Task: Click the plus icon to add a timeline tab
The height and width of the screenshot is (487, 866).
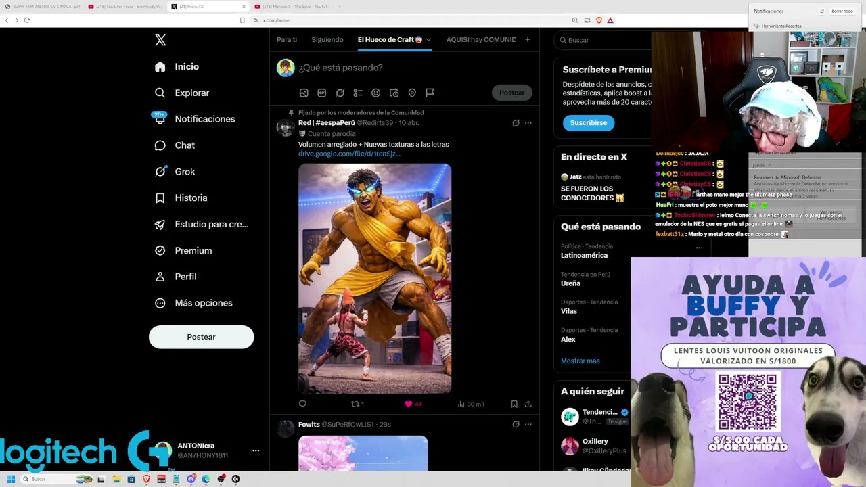Action: point(528,39)
